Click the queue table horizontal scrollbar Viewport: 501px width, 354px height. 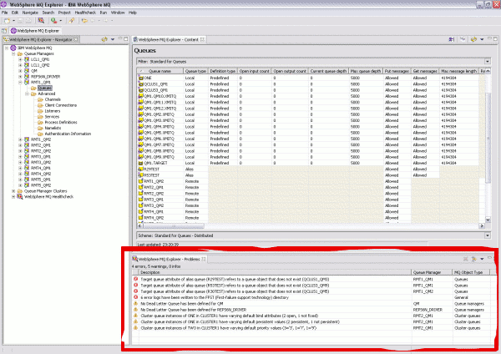[x=311, y=226]
